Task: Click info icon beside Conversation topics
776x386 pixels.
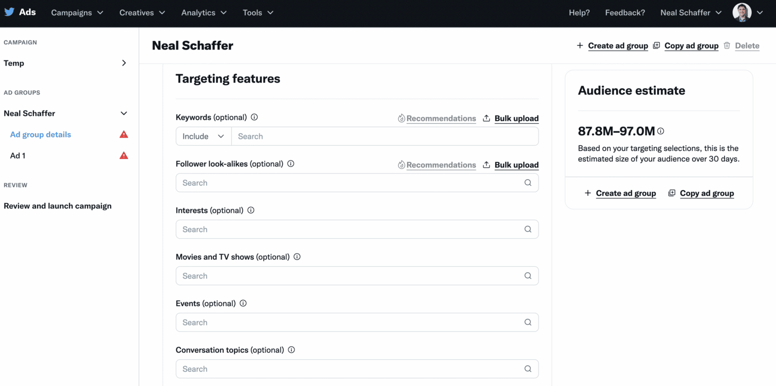Action: pos(291,350)
